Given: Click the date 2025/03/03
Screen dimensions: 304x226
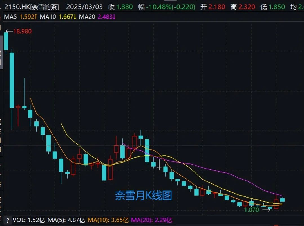Looking at the screenshot, I should [x=84, y=7].
